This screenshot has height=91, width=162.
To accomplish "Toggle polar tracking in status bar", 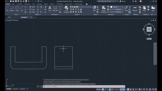I will point(112,89).
